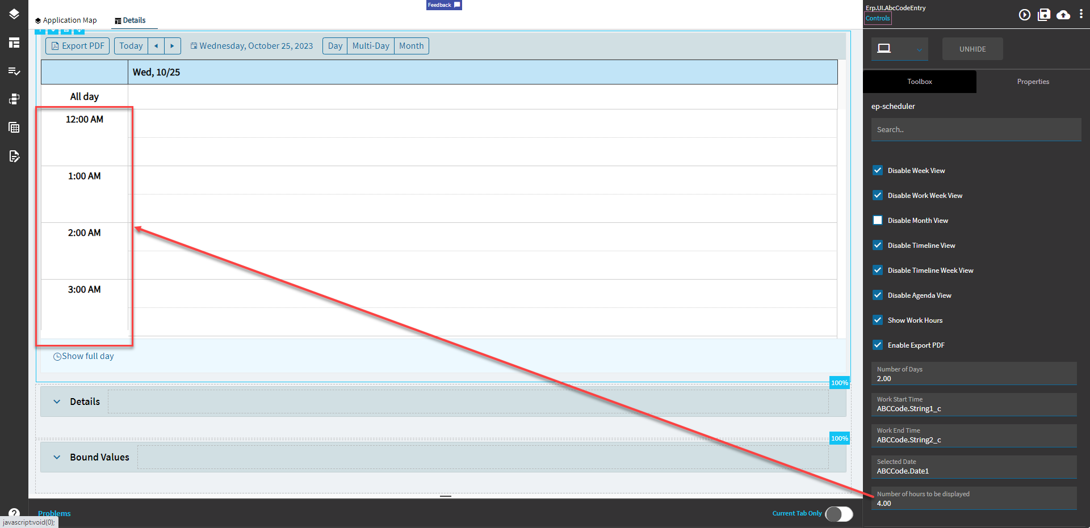
Task: Toggle Disable Work Week View checkbox
Action: click(x=878, y=195)
